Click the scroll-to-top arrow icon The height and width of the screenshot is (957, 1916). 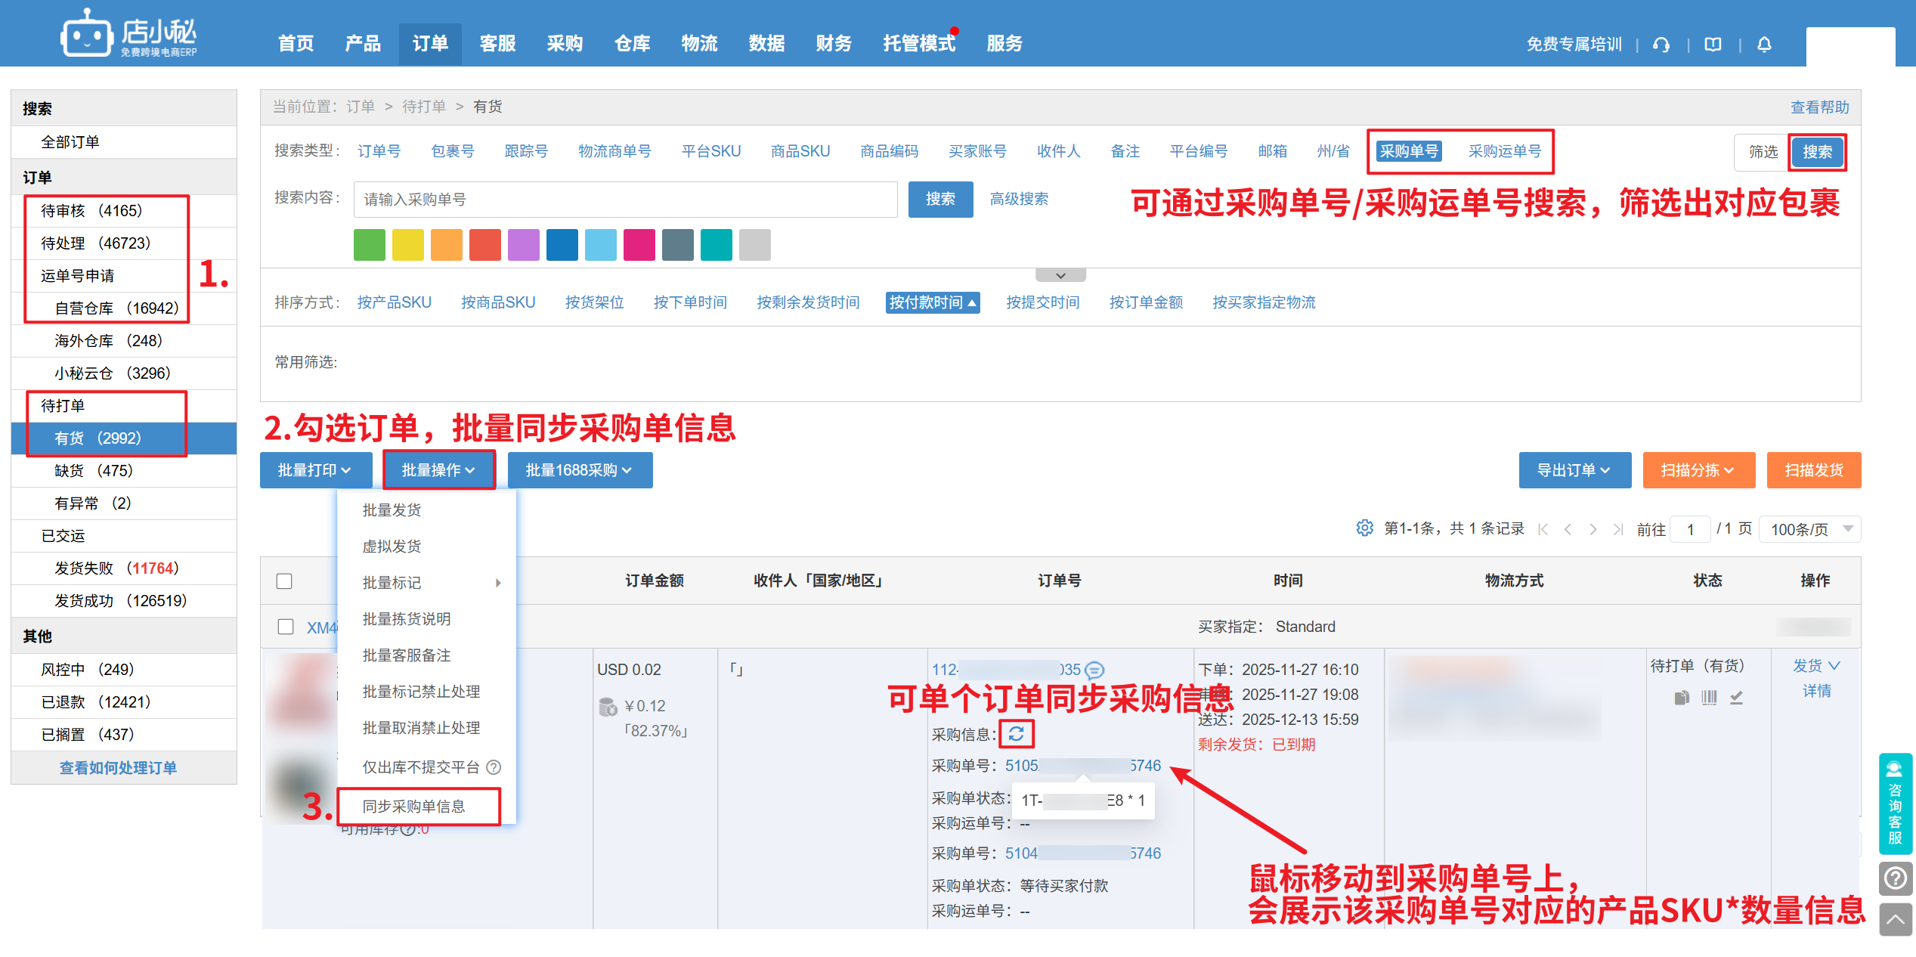coord(1895,919)
